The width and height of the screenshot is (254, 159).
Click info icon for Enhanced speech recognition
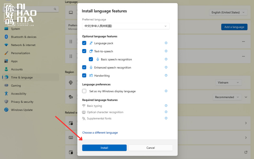(166, 67)
